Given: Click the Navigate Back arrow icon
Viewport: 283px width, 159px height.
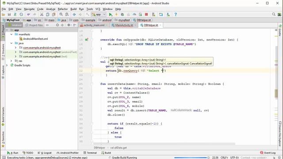Looking at the screenshot, I should click(74, 15).
